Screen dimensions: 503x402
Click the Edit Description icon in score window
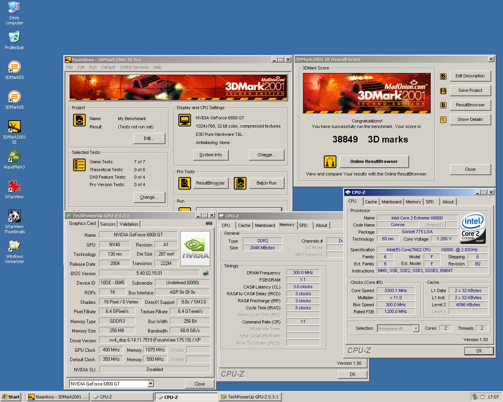coord(443,76)
